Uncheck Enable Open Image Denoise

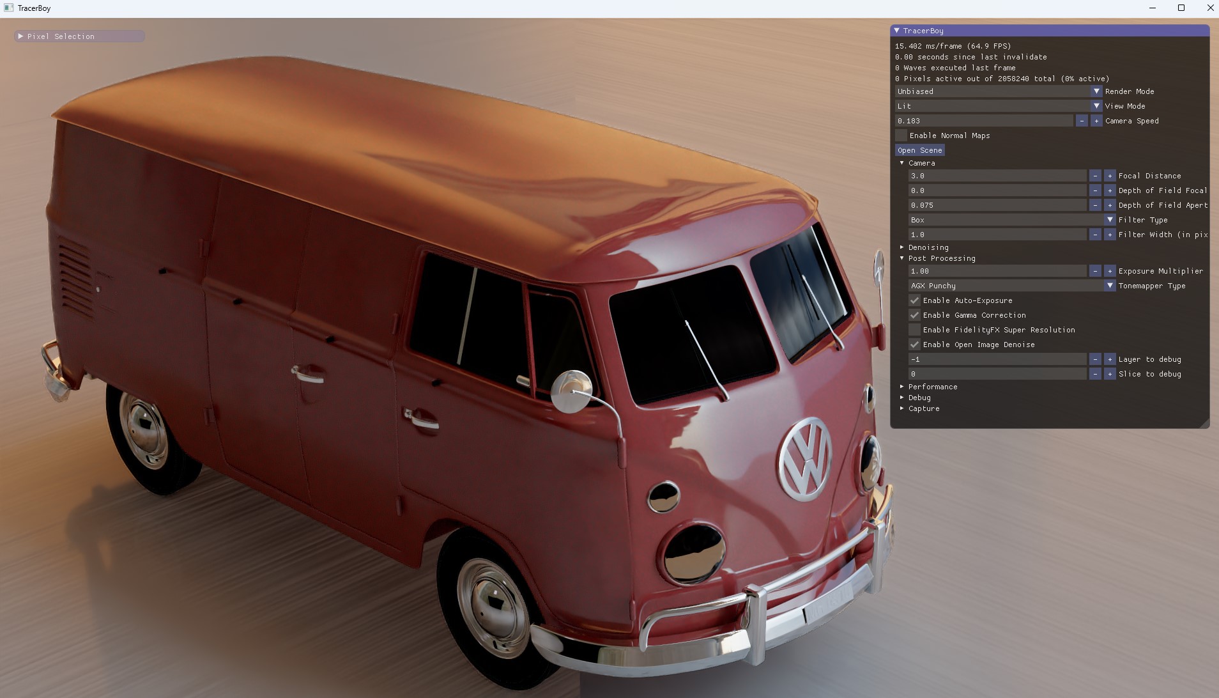pos(915,344)
